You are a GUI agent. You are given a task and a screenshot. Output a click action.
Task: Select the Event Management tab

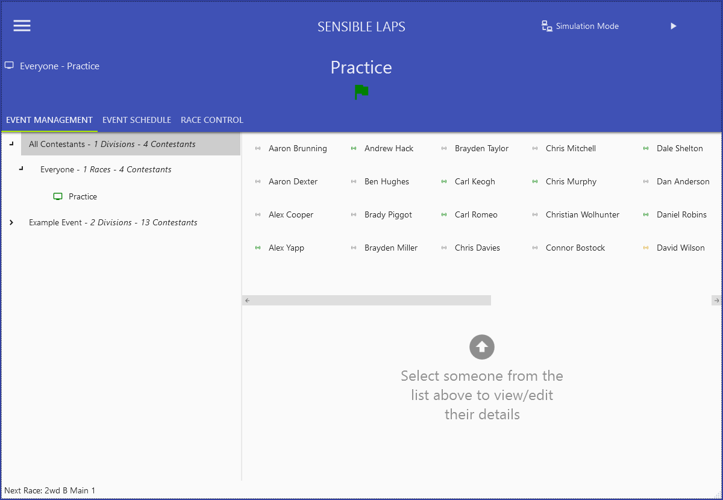(49, 120)
